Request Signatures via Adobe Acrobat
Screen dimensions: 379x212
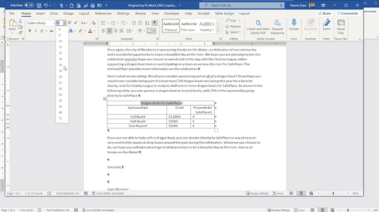pyautogui.click(x=277, y=26)
